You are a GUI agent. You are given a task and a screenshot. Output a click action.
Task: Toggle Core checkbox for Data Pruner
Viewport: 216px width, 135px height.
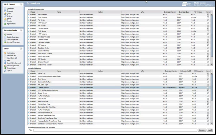(x=208, y=99)
